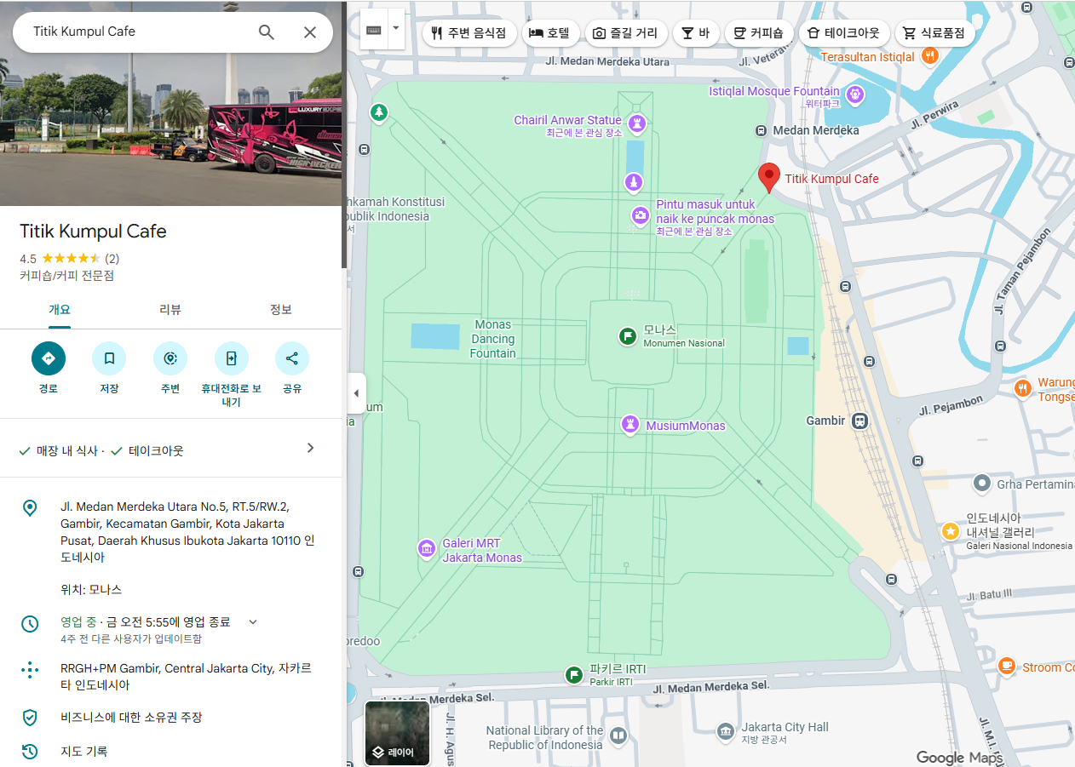Image resolution: width=1075 pixels, height=767 pixels.
Task: Click the 경로 directions icon
Action: pos(49,358)
